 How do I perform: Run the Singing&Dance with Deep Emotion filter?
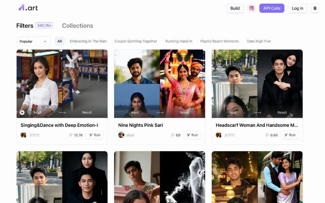coord(95,135)
